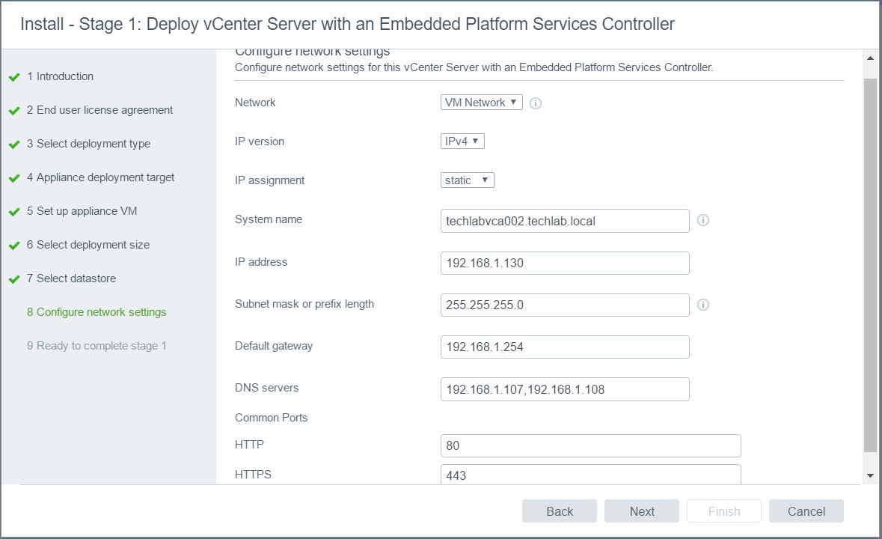Click the green checkmark for Select datastore
882x539 pixels.
[14, 279]
